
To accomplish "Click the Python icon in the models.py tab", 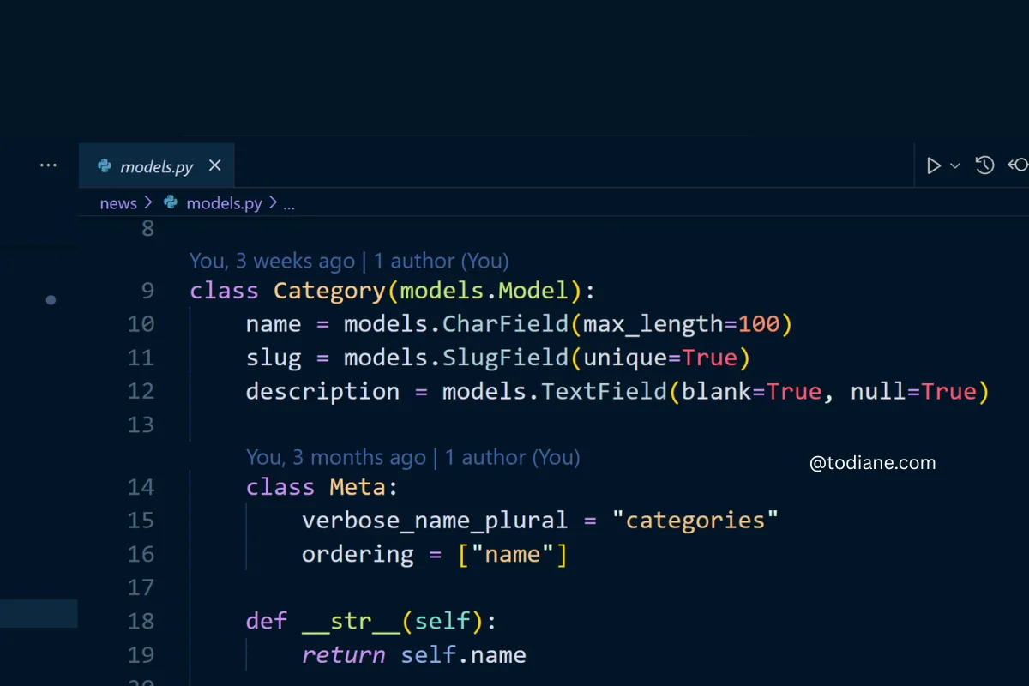I will [x=105, y=166].
